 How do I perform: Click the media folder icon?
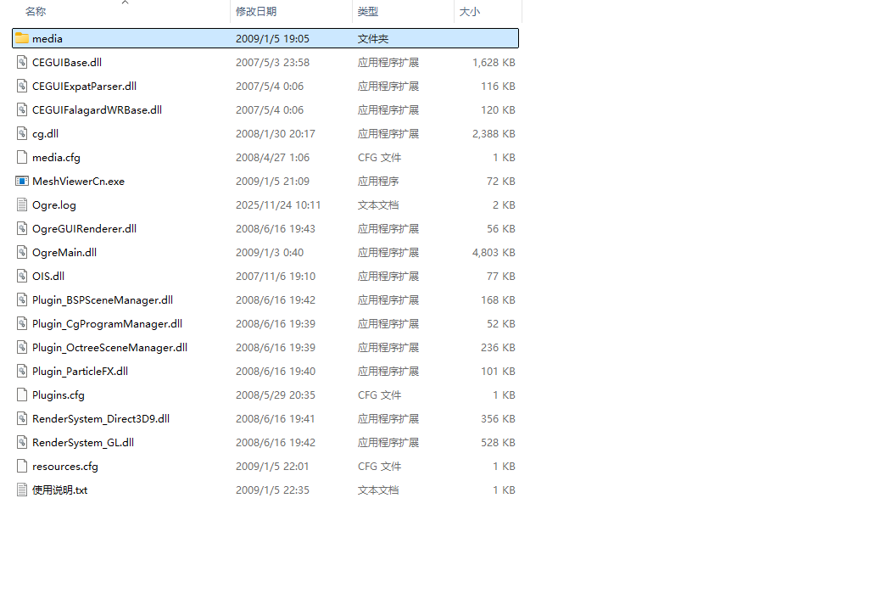[x=22, y=38]
